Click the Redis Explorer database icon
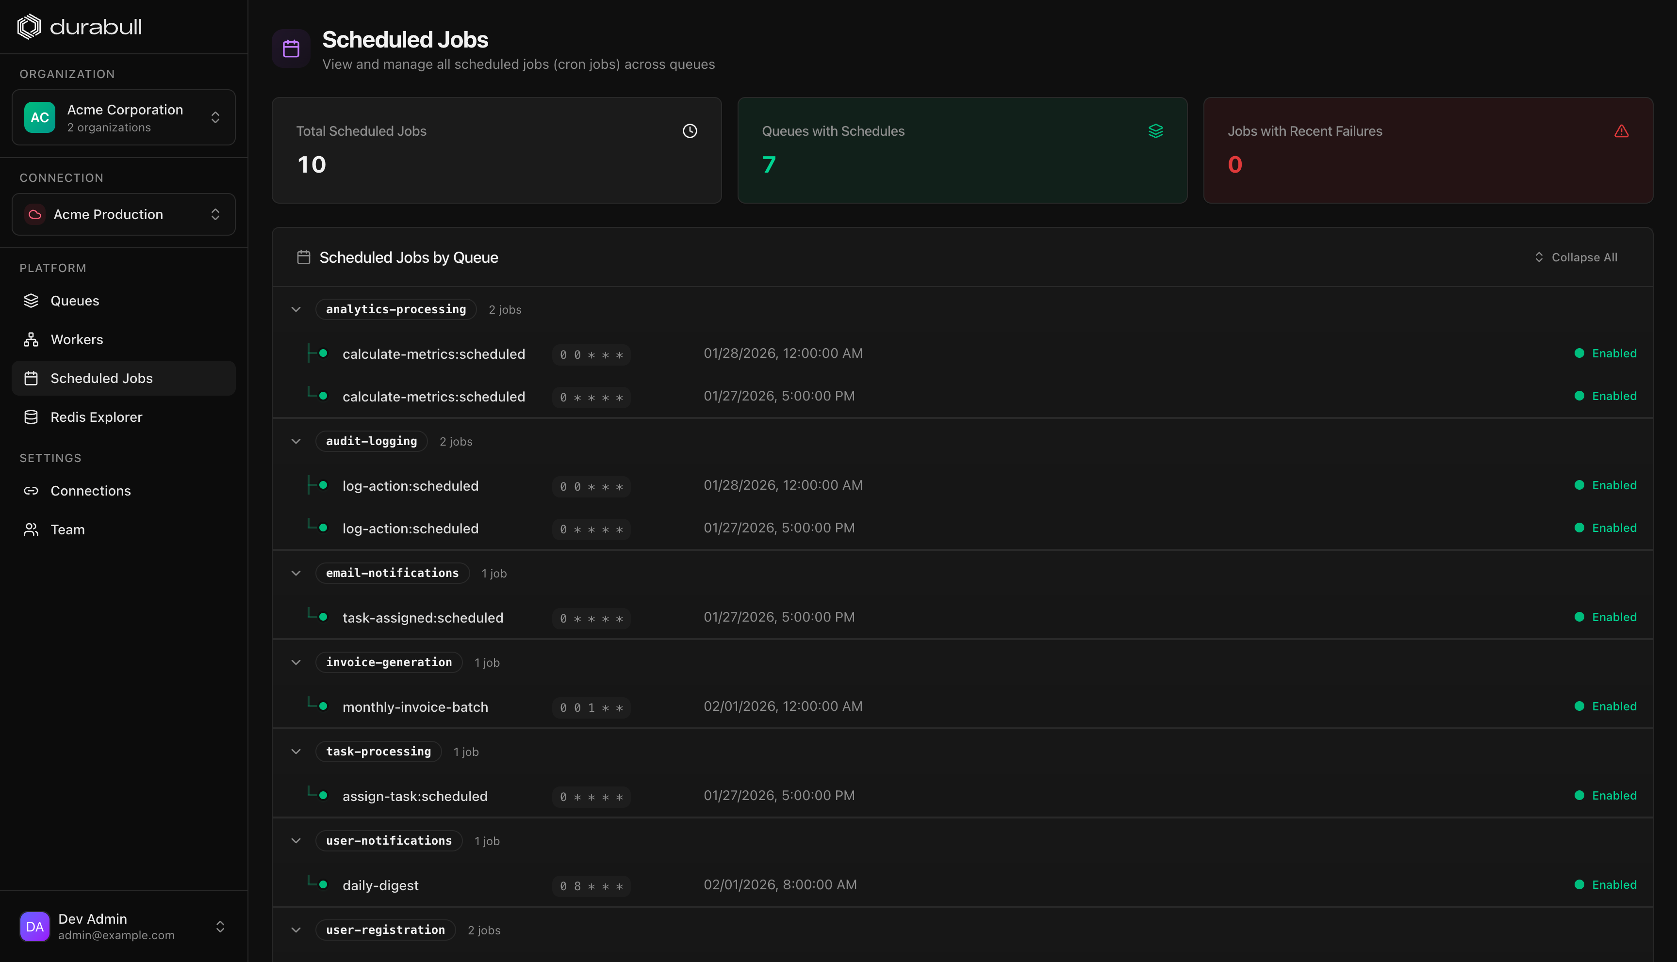The image size is (1677, 962). pos(31,417)
